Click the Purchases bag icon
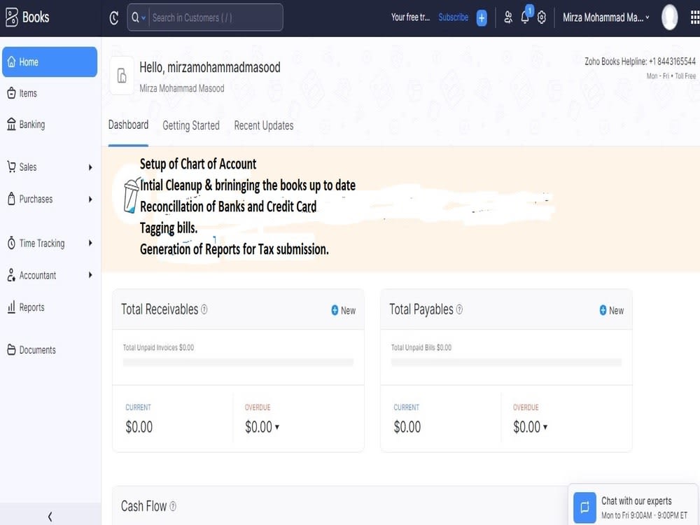700x525 pixels. [x=11, y=199]
